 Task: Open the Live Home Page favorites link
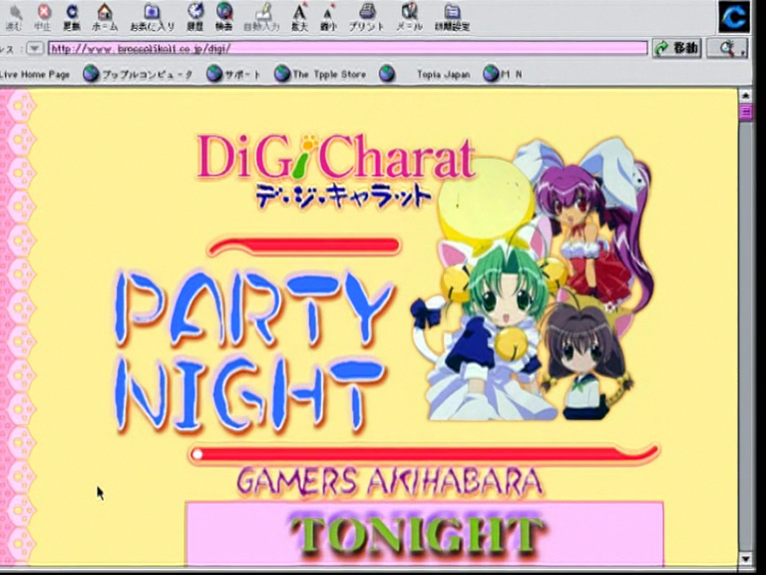pyautogui.click(x=35, y=74)
